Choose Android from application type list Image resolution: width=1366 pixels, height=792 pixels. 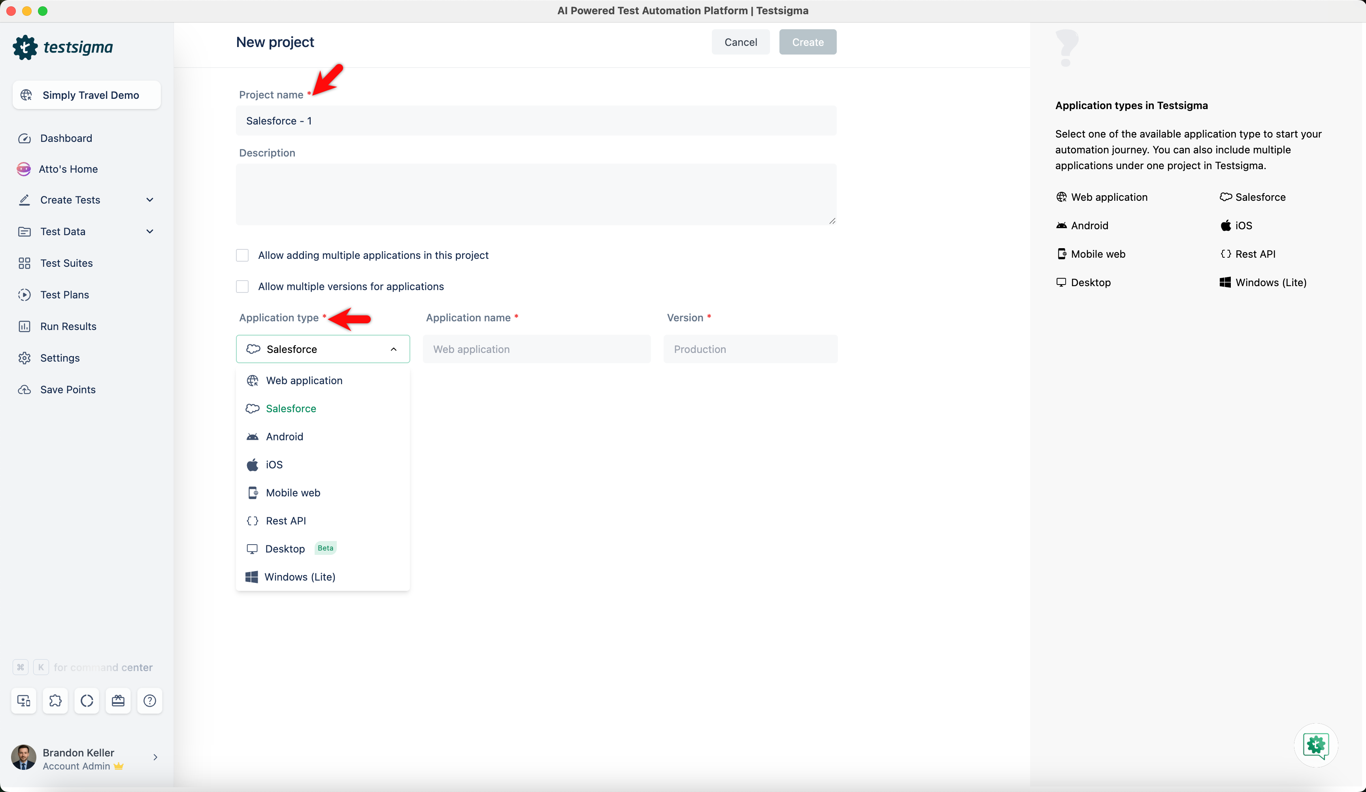pyautogui.click(x=284, y=436)
